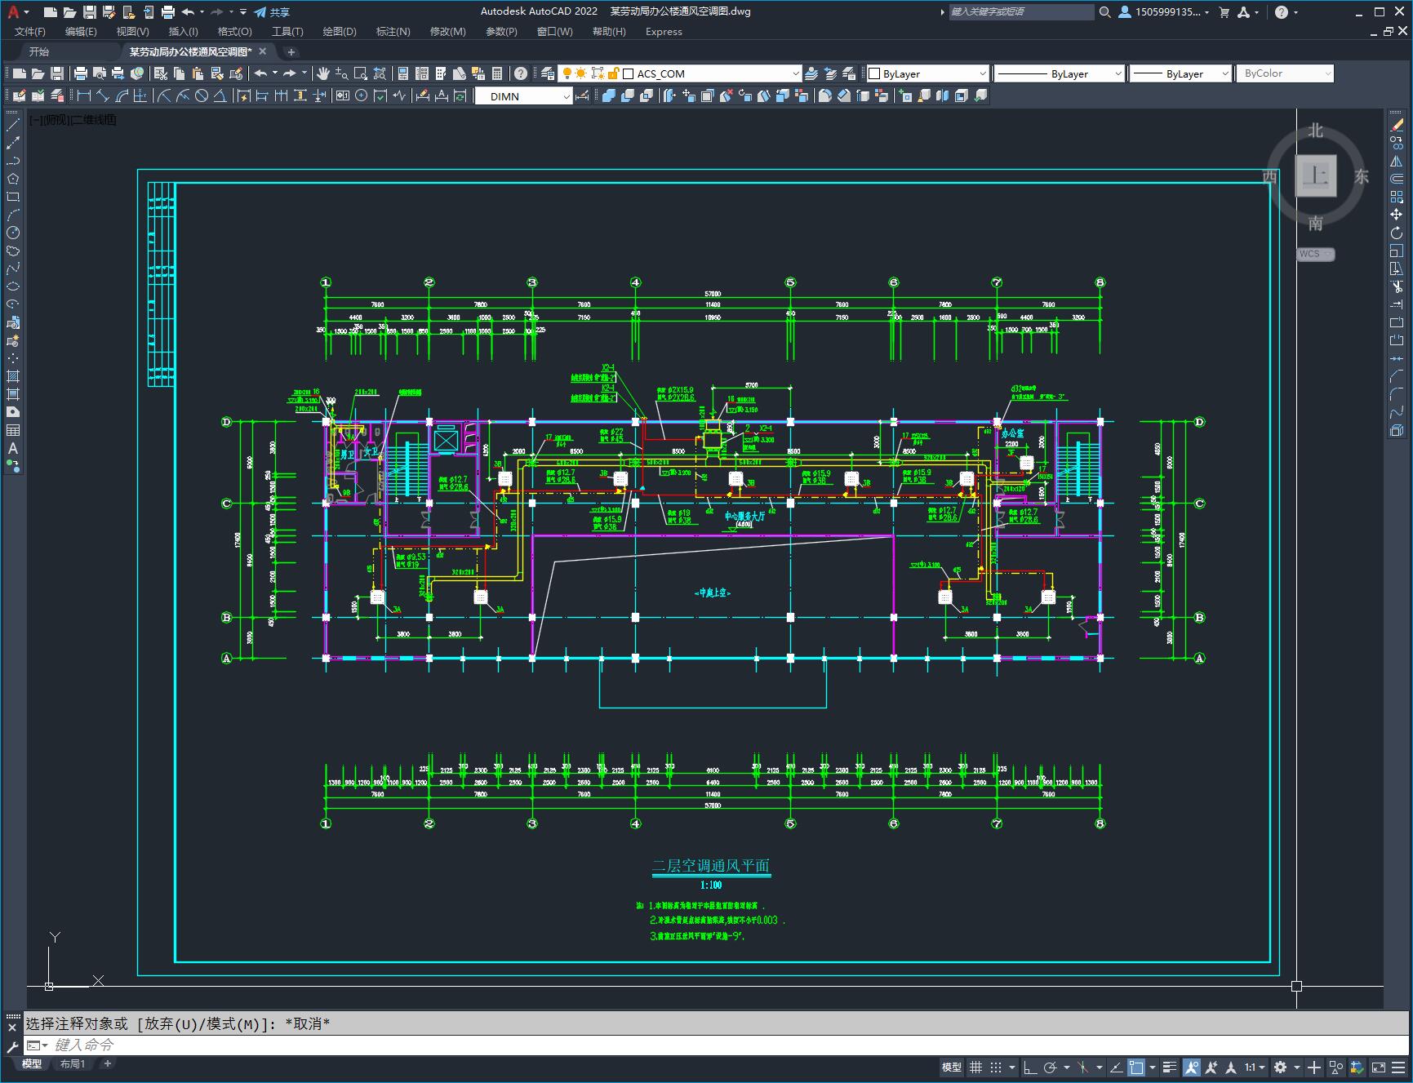
Task: Click the Angular dimension tool
Action: click(x=220, y=96)
